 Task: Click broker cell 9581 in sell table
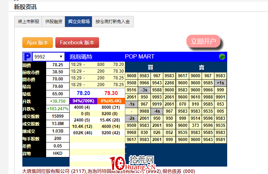(220, 140)
